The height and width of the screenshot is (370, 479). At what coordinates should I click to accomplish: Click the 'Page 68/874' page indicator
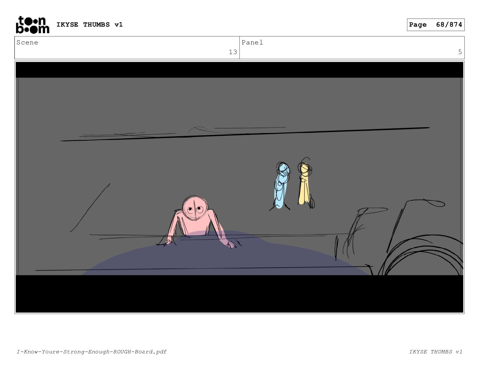[x=435, y=25]
